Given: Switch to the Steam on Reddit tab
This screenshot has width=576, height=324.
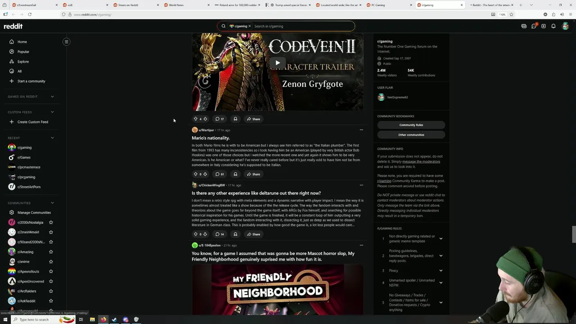Looking at the screenshot, I should click(135, 5).
